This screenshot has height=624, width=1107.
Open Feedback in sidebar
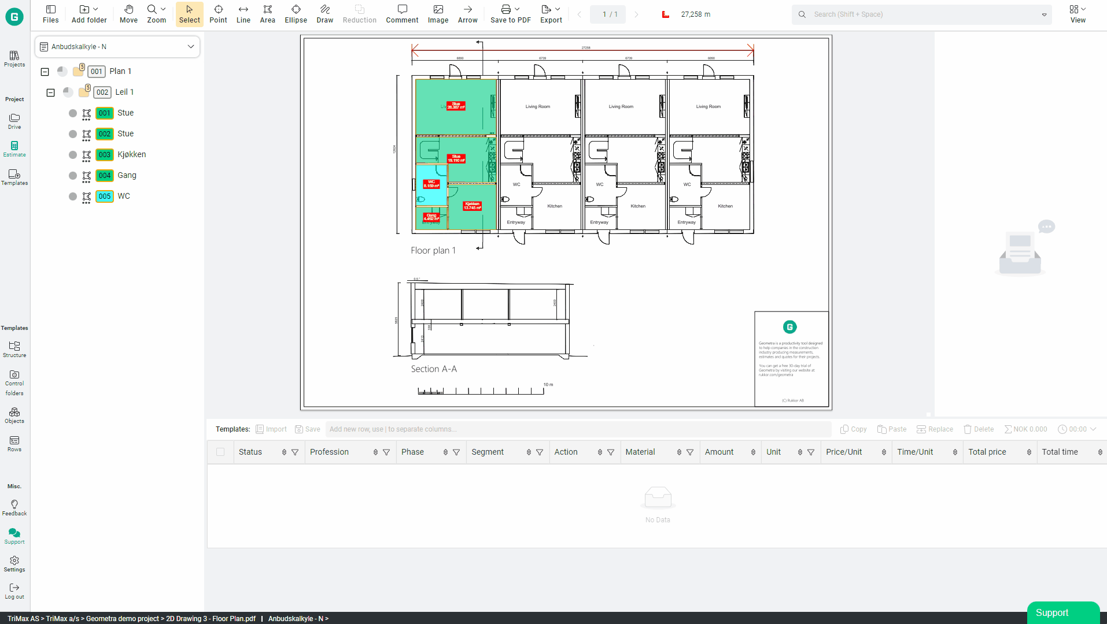(14, 508)
